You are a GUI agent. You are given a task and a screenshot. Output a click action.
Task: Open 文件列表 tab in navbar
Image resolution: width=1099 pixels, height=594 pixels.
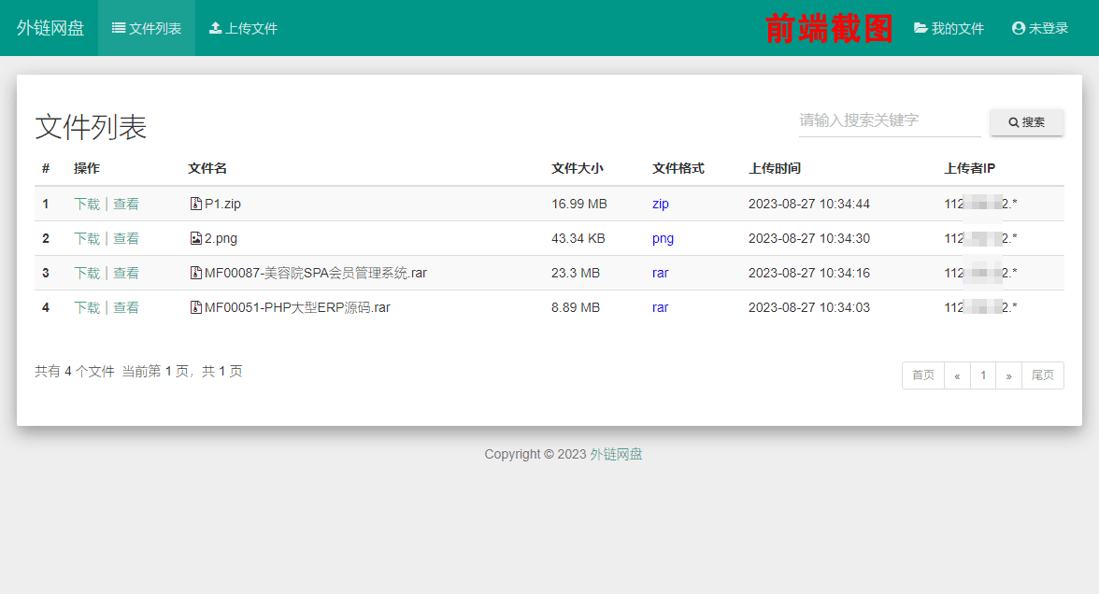click(x=147, y=28)
